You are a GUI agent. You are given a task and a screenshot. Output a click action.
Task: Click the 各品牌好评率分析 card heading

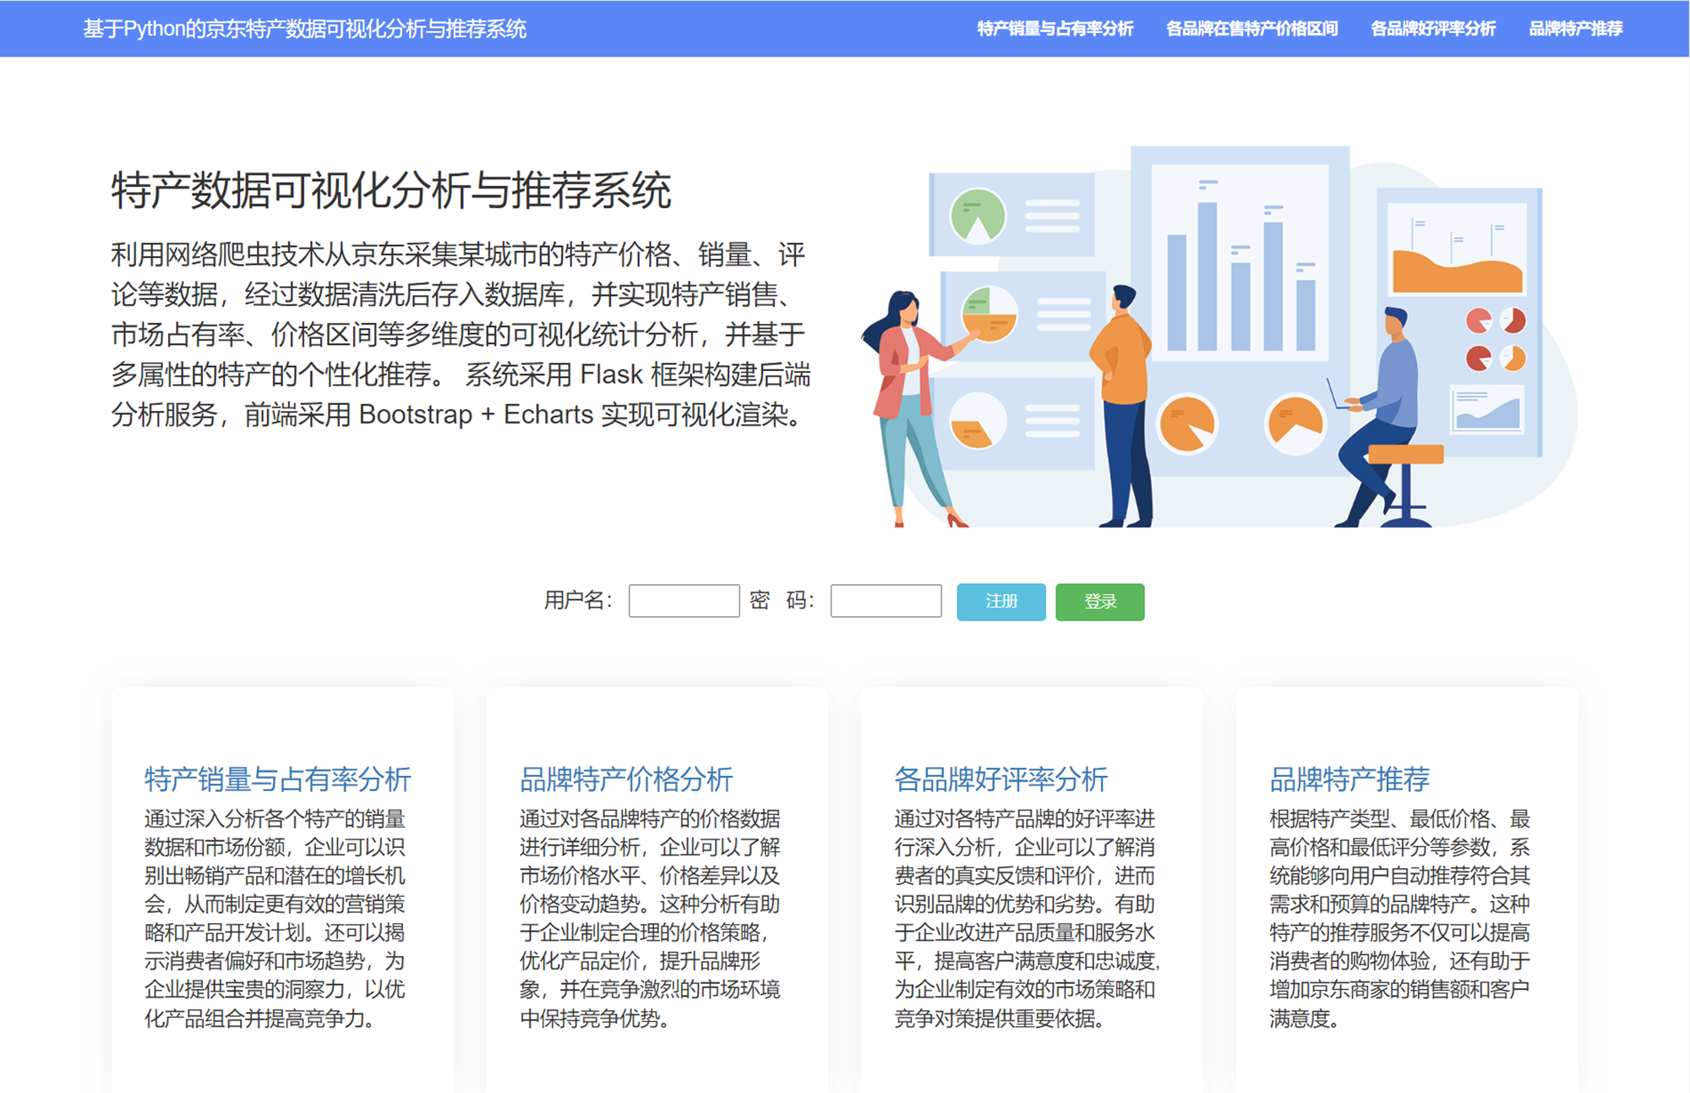tap(1000, 779)
